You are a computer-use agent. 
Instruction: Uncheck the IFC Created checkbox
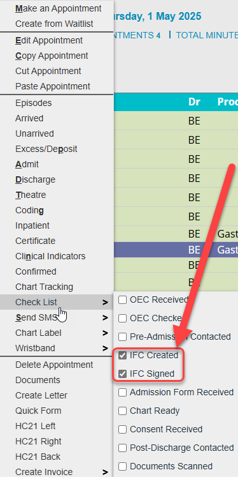pyautogui.click(x=122, y=355)
